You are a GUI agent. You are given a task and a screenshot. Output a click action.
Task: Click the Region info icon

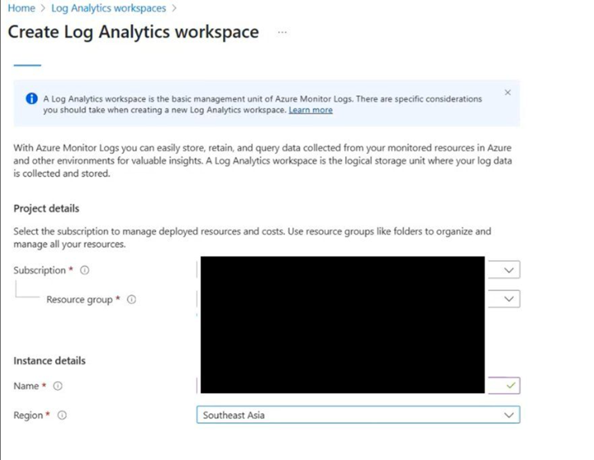(62, 415)
